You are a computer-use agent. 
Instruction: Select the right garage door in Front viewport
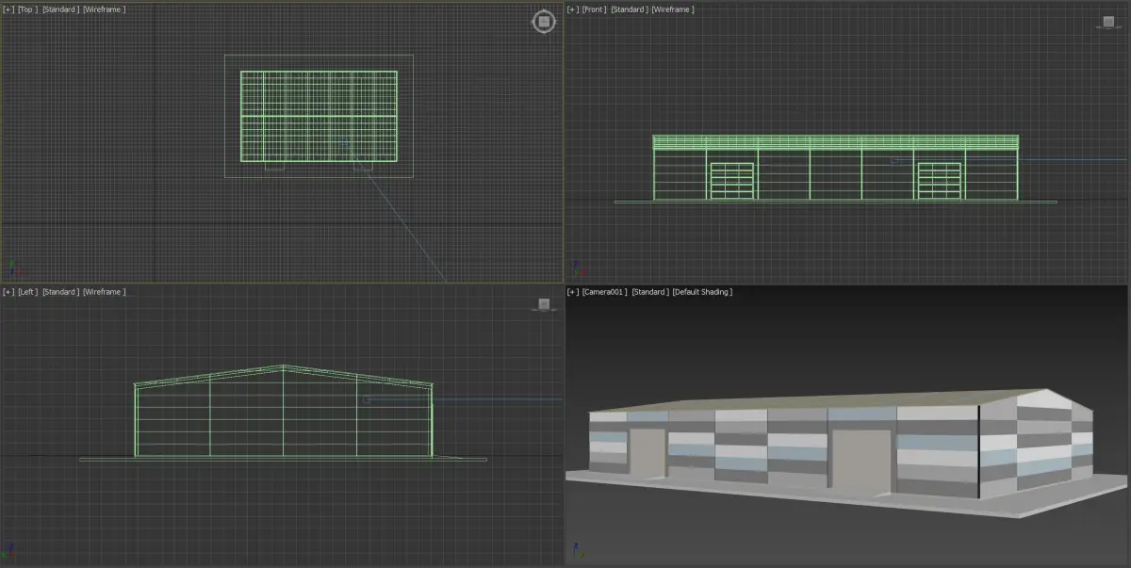(939, 181)
